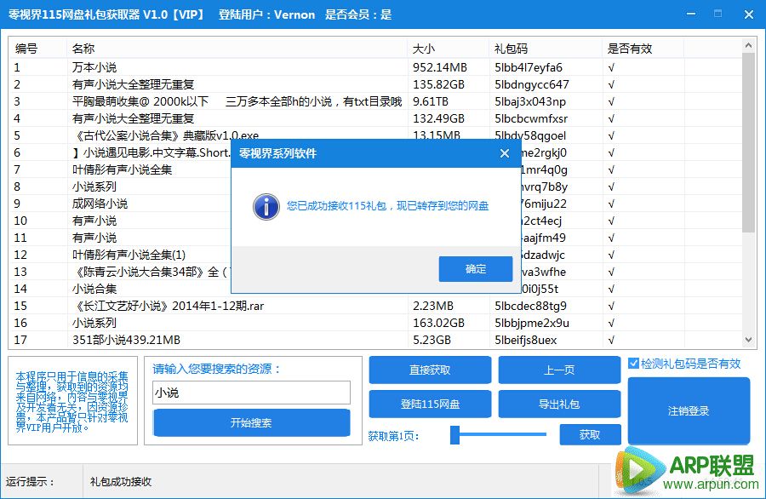Close the 零视界系列软件 dialog
Viewport: 766px width, 499px height.
tap(505, 153)
